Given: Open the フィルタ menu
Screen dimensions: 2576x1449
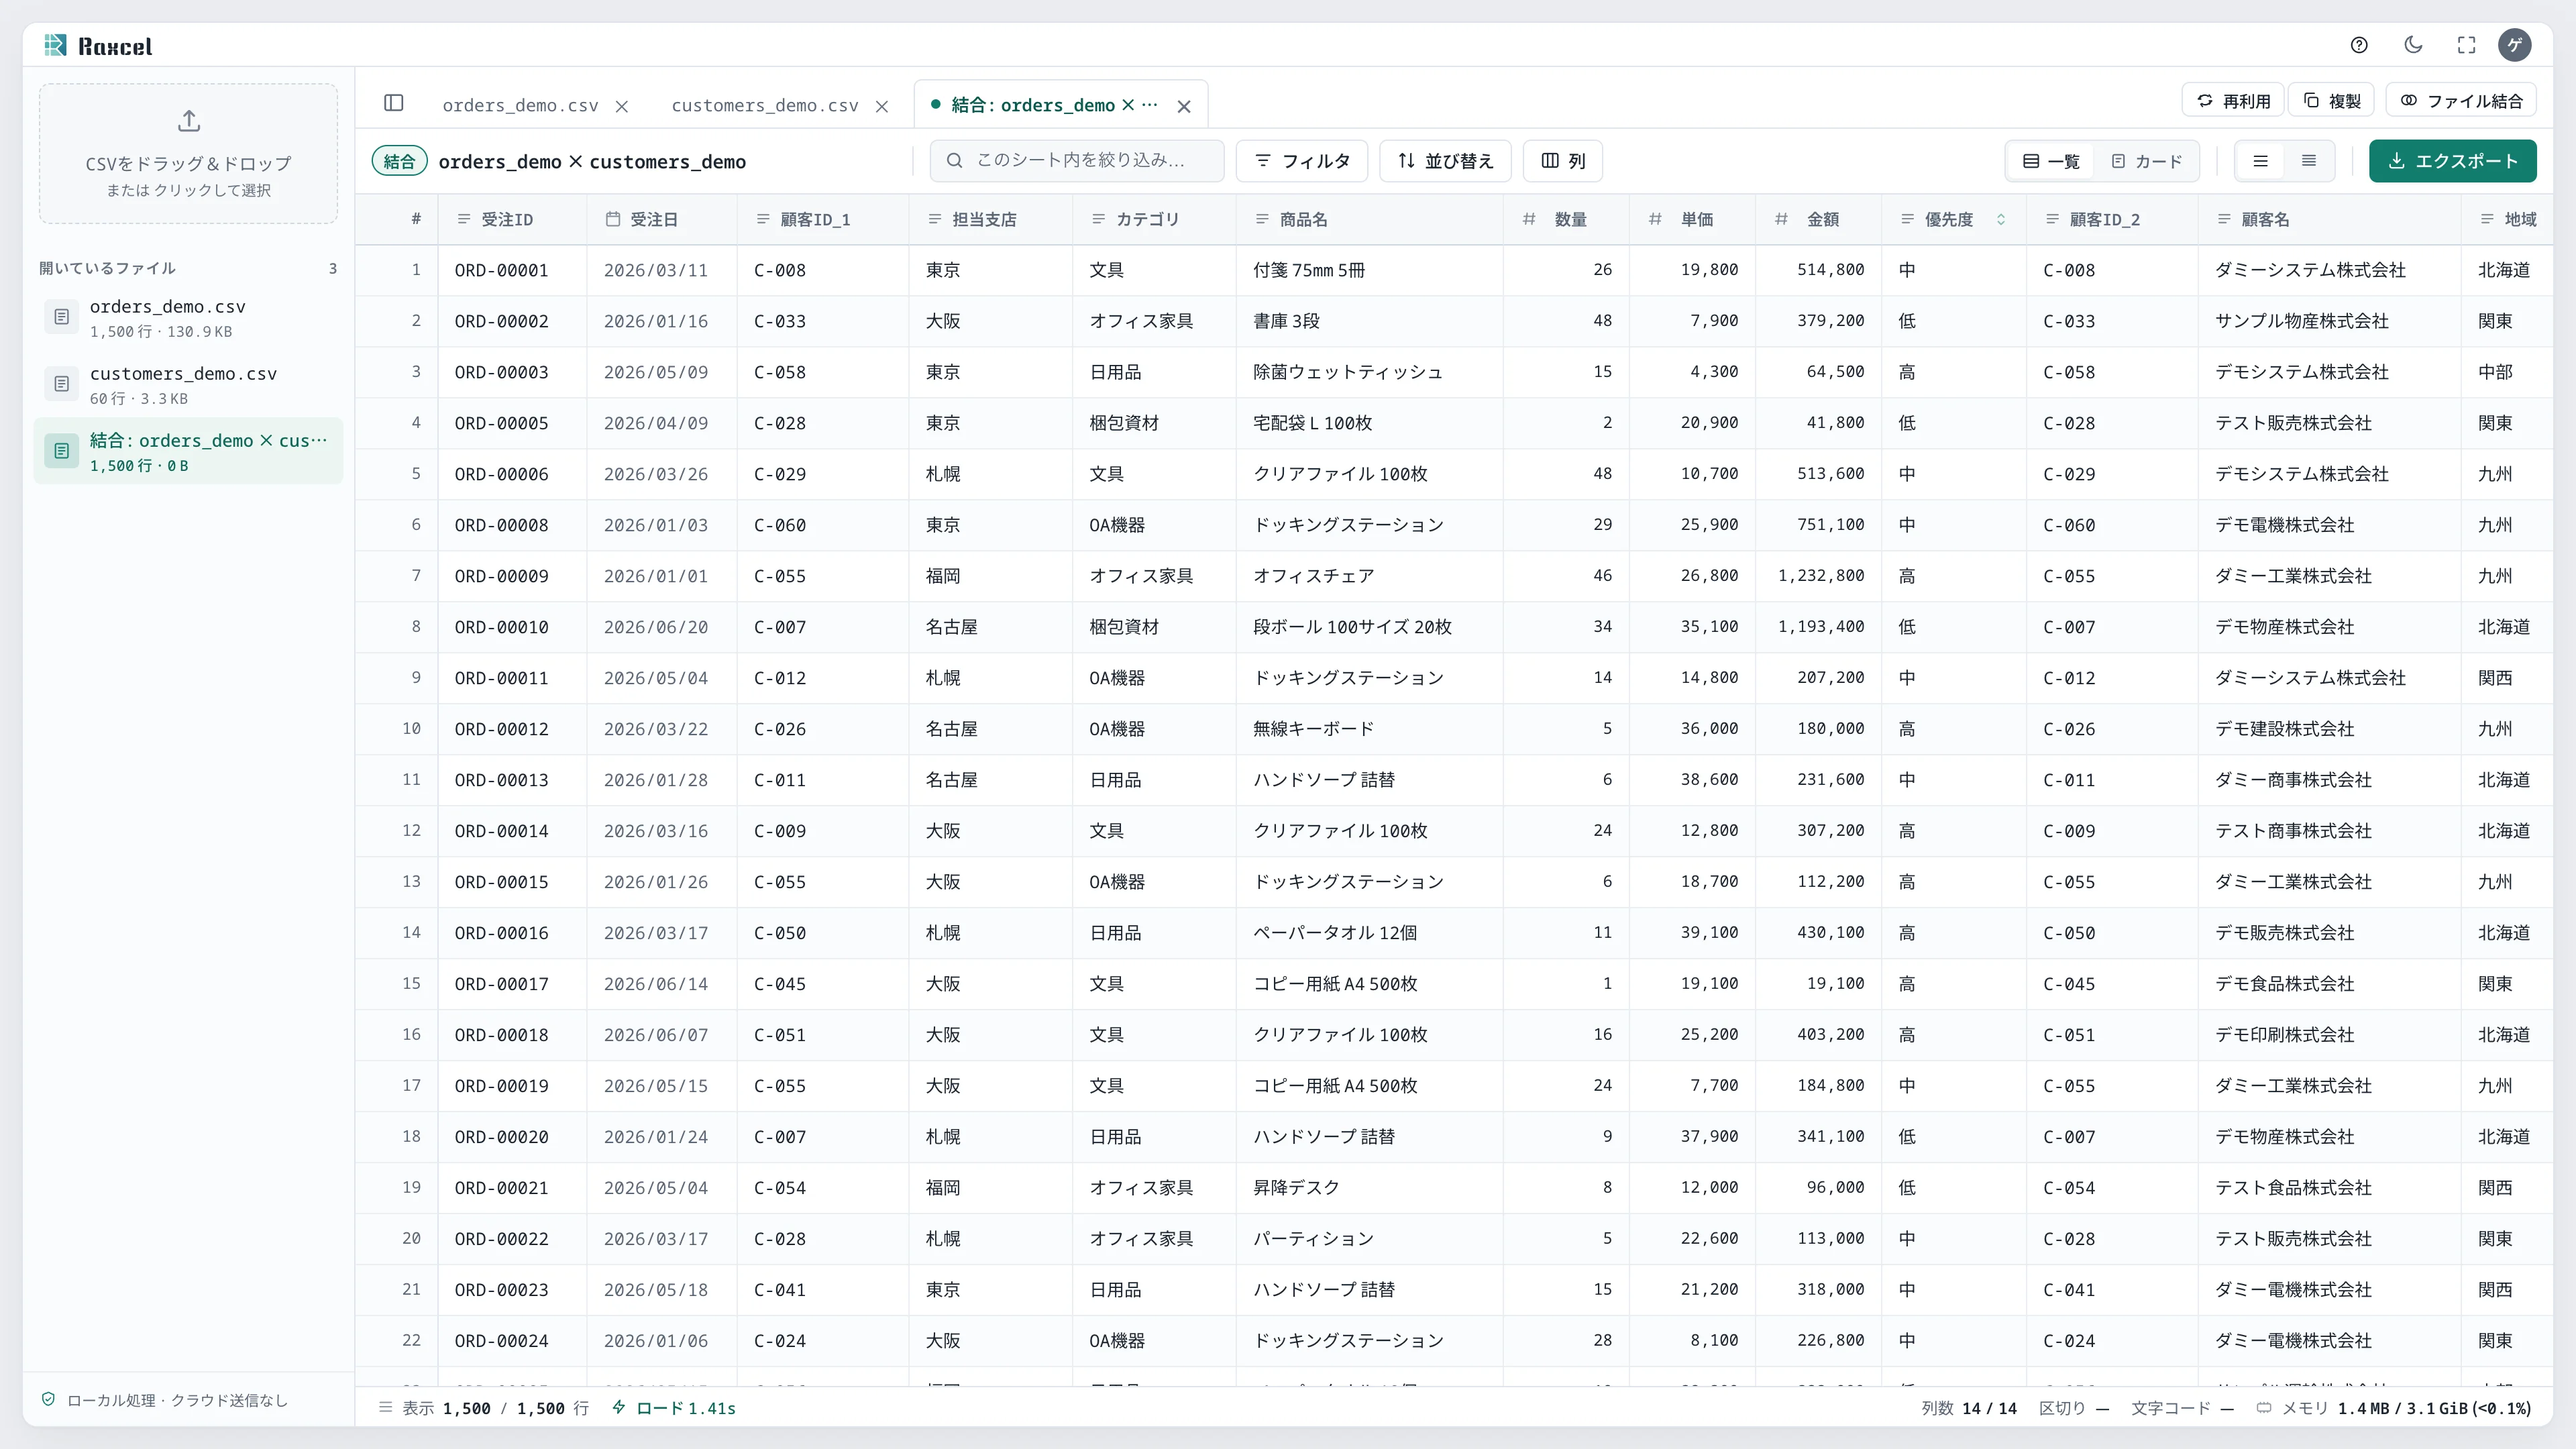Looking at the screenshot, I should pos(1302,161).
